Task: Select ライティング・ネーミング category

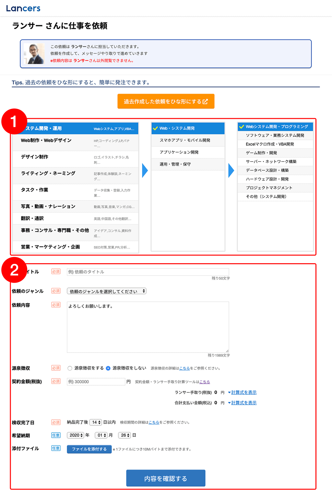Action: pos(76,175)
